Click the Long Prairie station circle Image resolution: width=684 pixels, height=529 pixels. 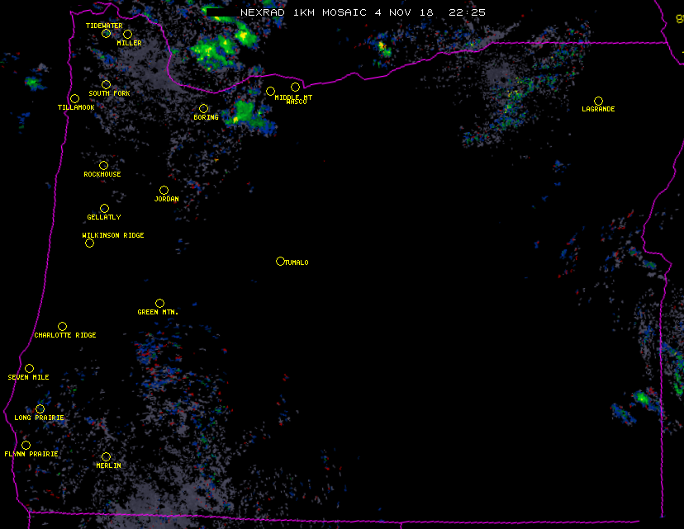pos(40,409)
